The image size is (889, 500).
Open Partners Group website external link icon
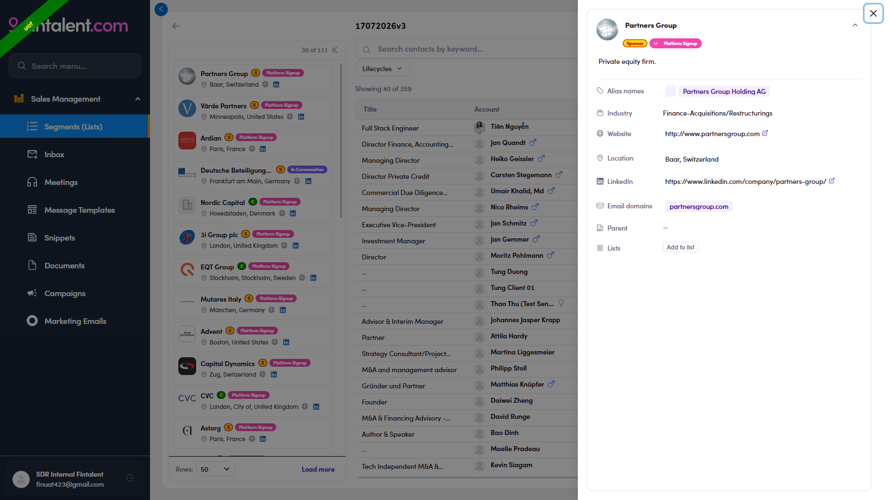[x=765, y=133]
